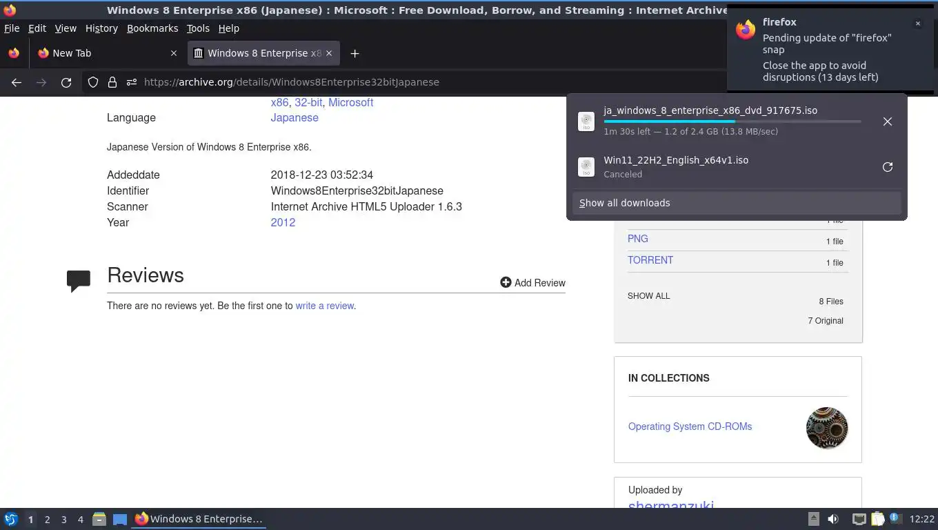938x530 pixels.
Task: Open the file manager taskbar icon
Action: (99, 519)
